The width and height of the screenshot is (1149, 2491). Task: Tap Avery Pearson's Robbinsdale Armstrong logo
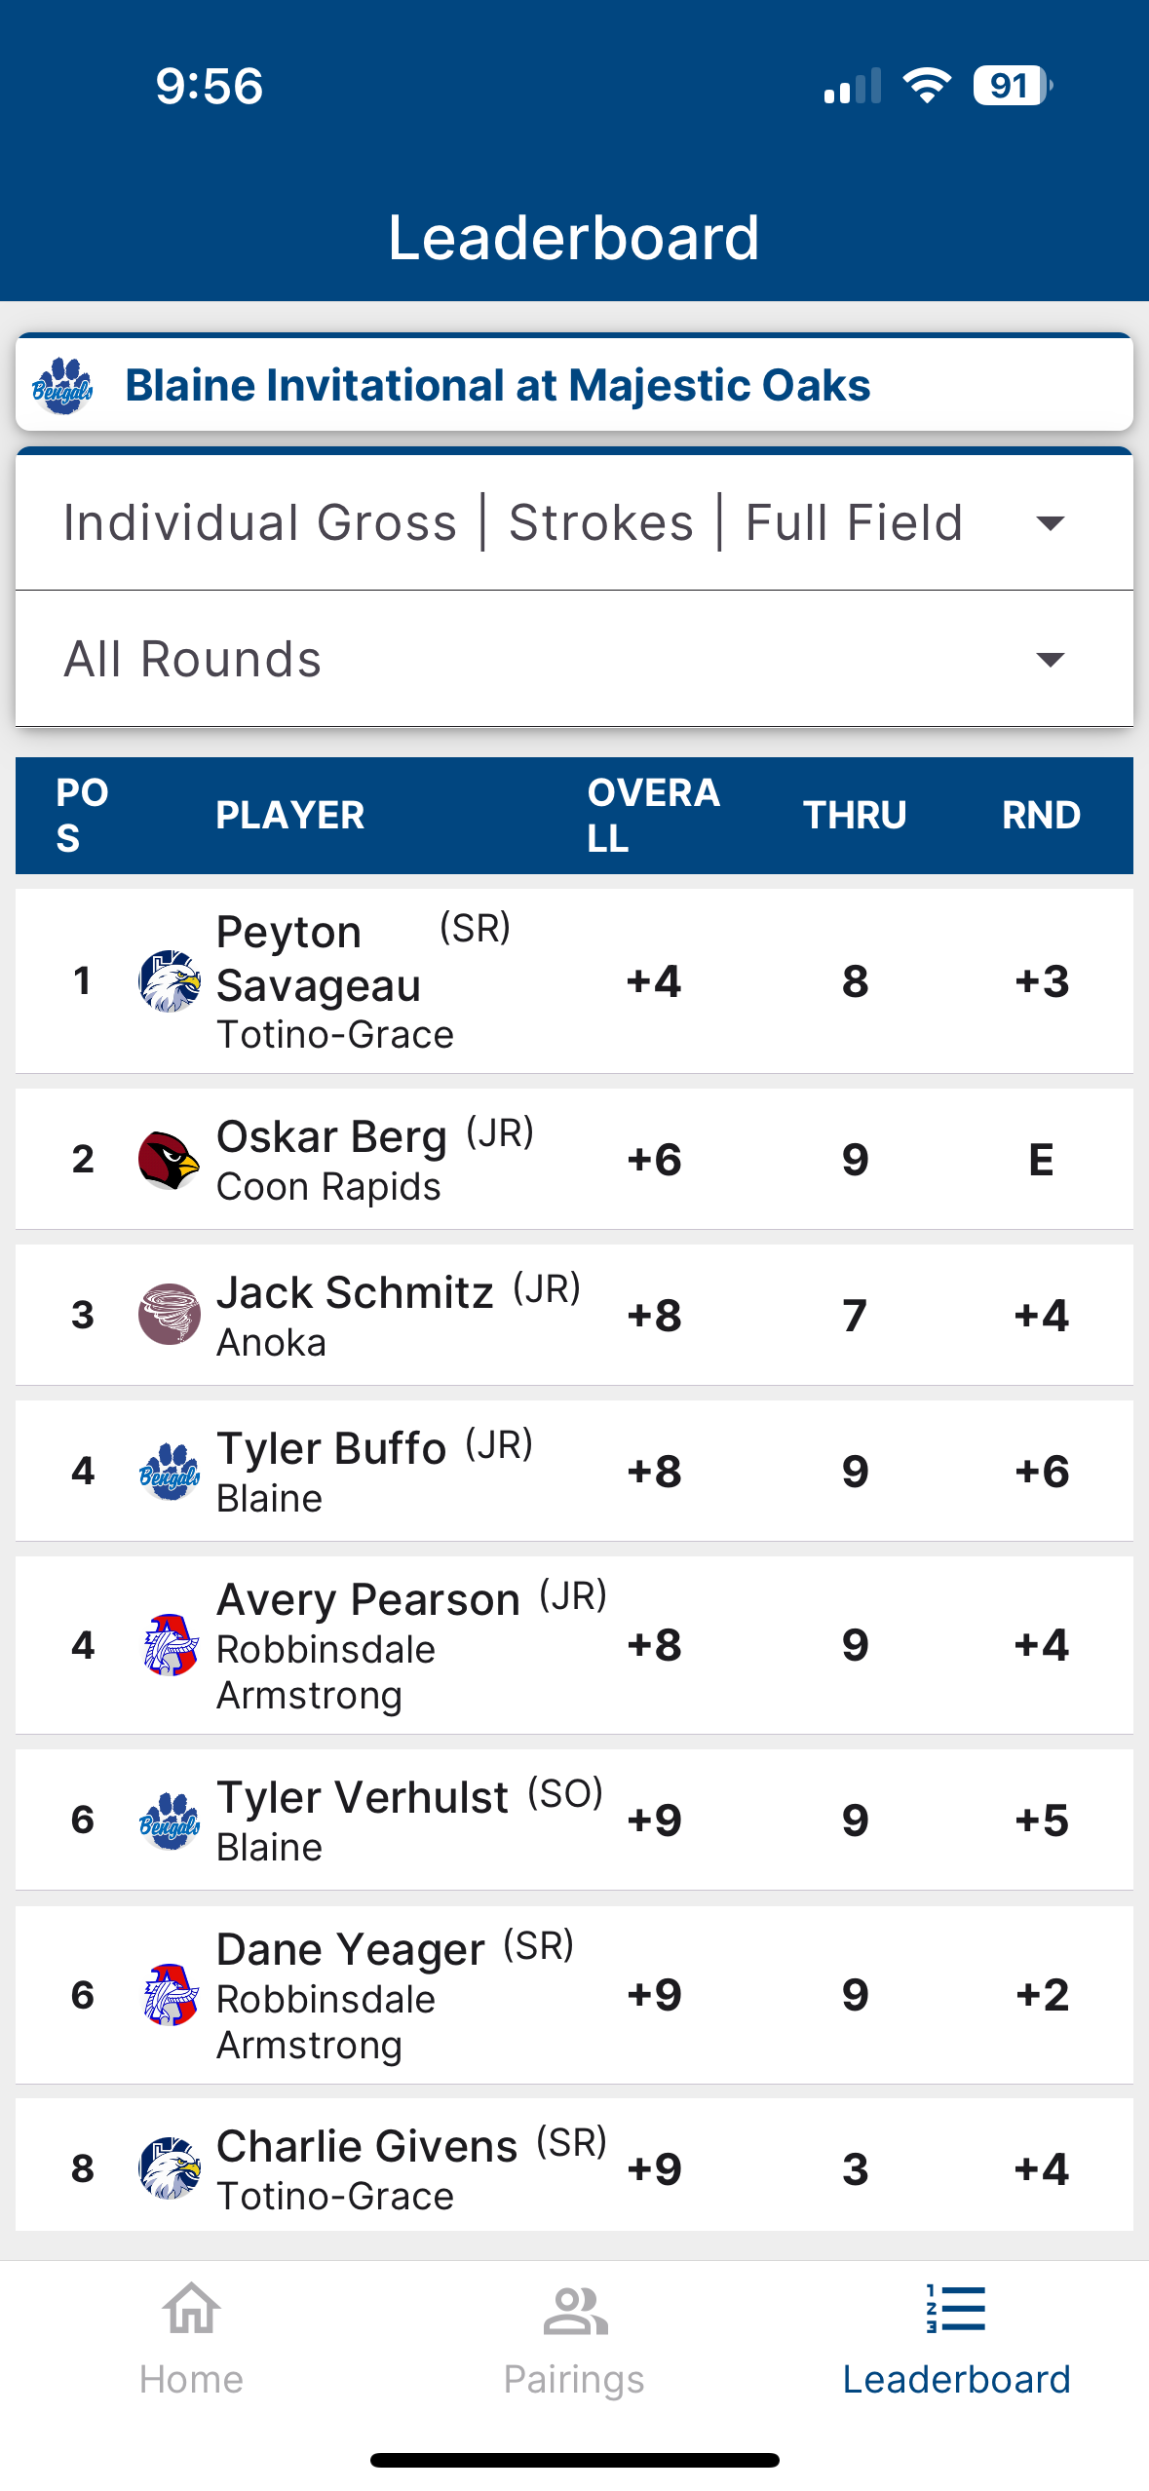tap(170, 1645)
